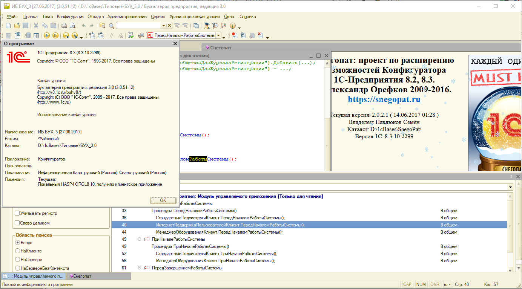Click the OVR status bar indicator
Image resolution: width=522 pixels, height=289 pixels.
435,284
